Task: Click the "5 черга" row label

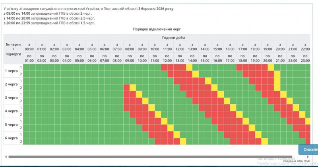Action: pyautogui.click(x=11, y=124)
